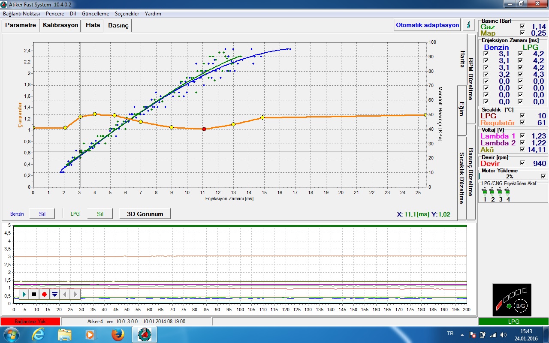549x343 pixels.
Task: Open the Dil menu
Action: (x=73, y=14)
